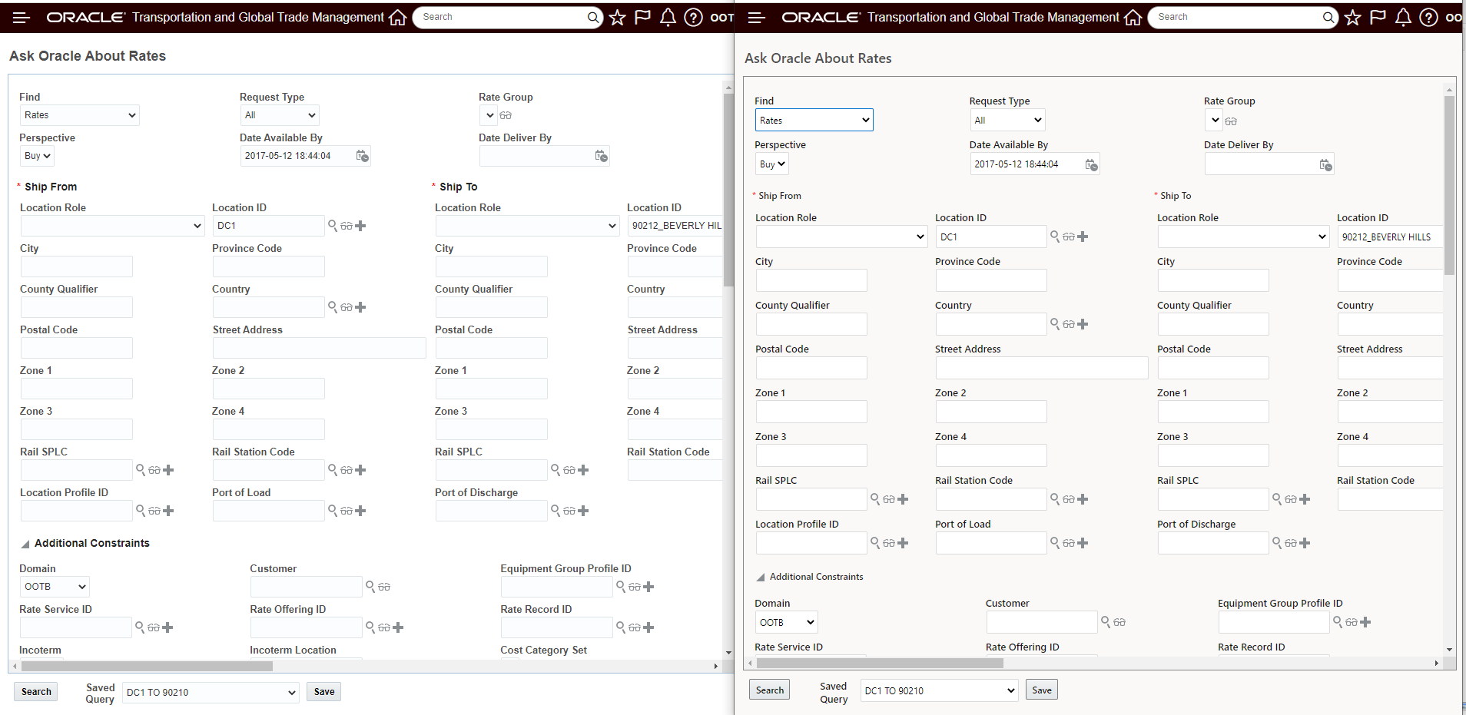This screenshot has height=715, width=1466.
Task: Open hamburger menu in left window
Action: [x=22, y=17]
